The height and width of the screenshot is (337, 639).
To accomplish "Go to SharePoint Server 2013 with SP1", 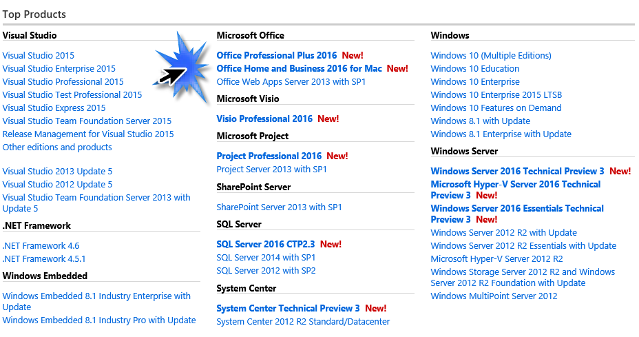I will click(x=279, y=207).
